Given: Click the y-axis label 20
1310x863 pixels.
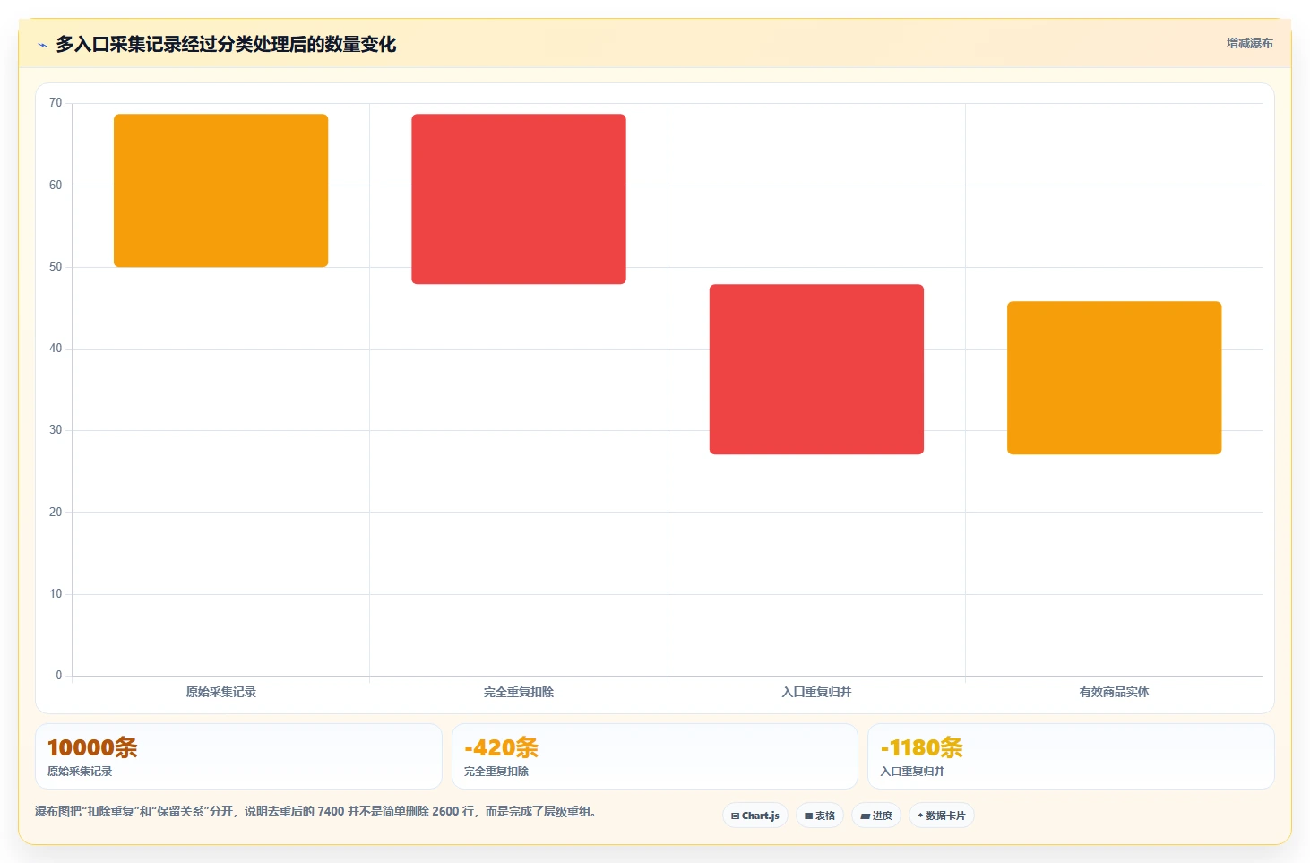Looking at the screenshot, I should click(56, 513).
